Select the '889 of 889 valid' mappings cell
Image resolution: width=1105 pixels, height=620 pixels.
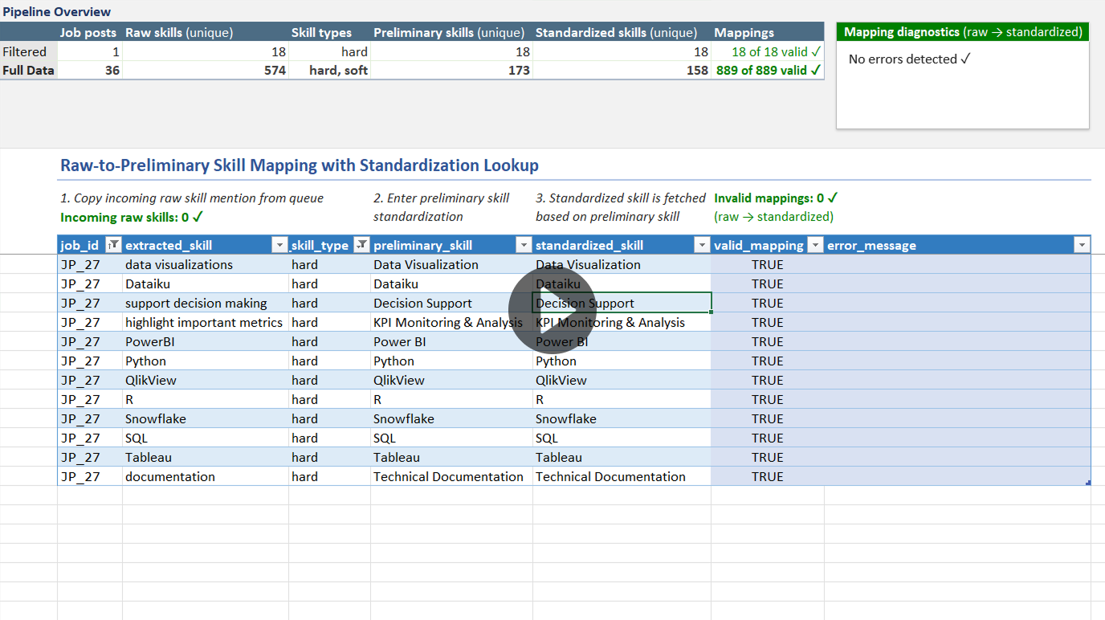pyautogui.click(x=768, y=70)
